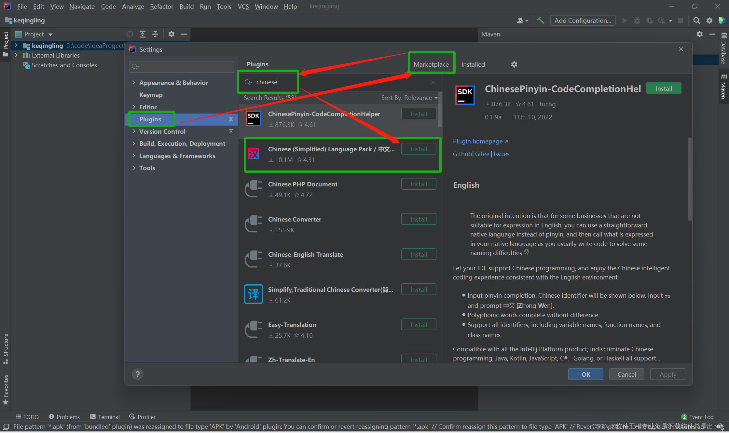Open the Refactor menu
729x433 pixels.
[x=161, y=7]
